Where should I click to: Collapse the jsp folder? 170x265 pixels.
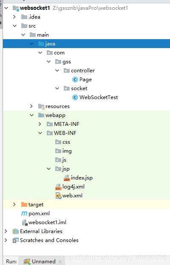[48, 169]
